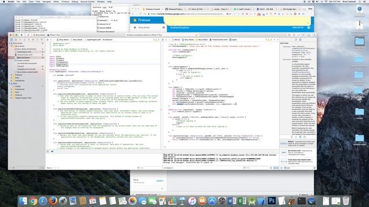Open the Symbol navigator tab
The height and width of the screenshot is (207, 369).
pyautogui.click(x=16, y=40)
